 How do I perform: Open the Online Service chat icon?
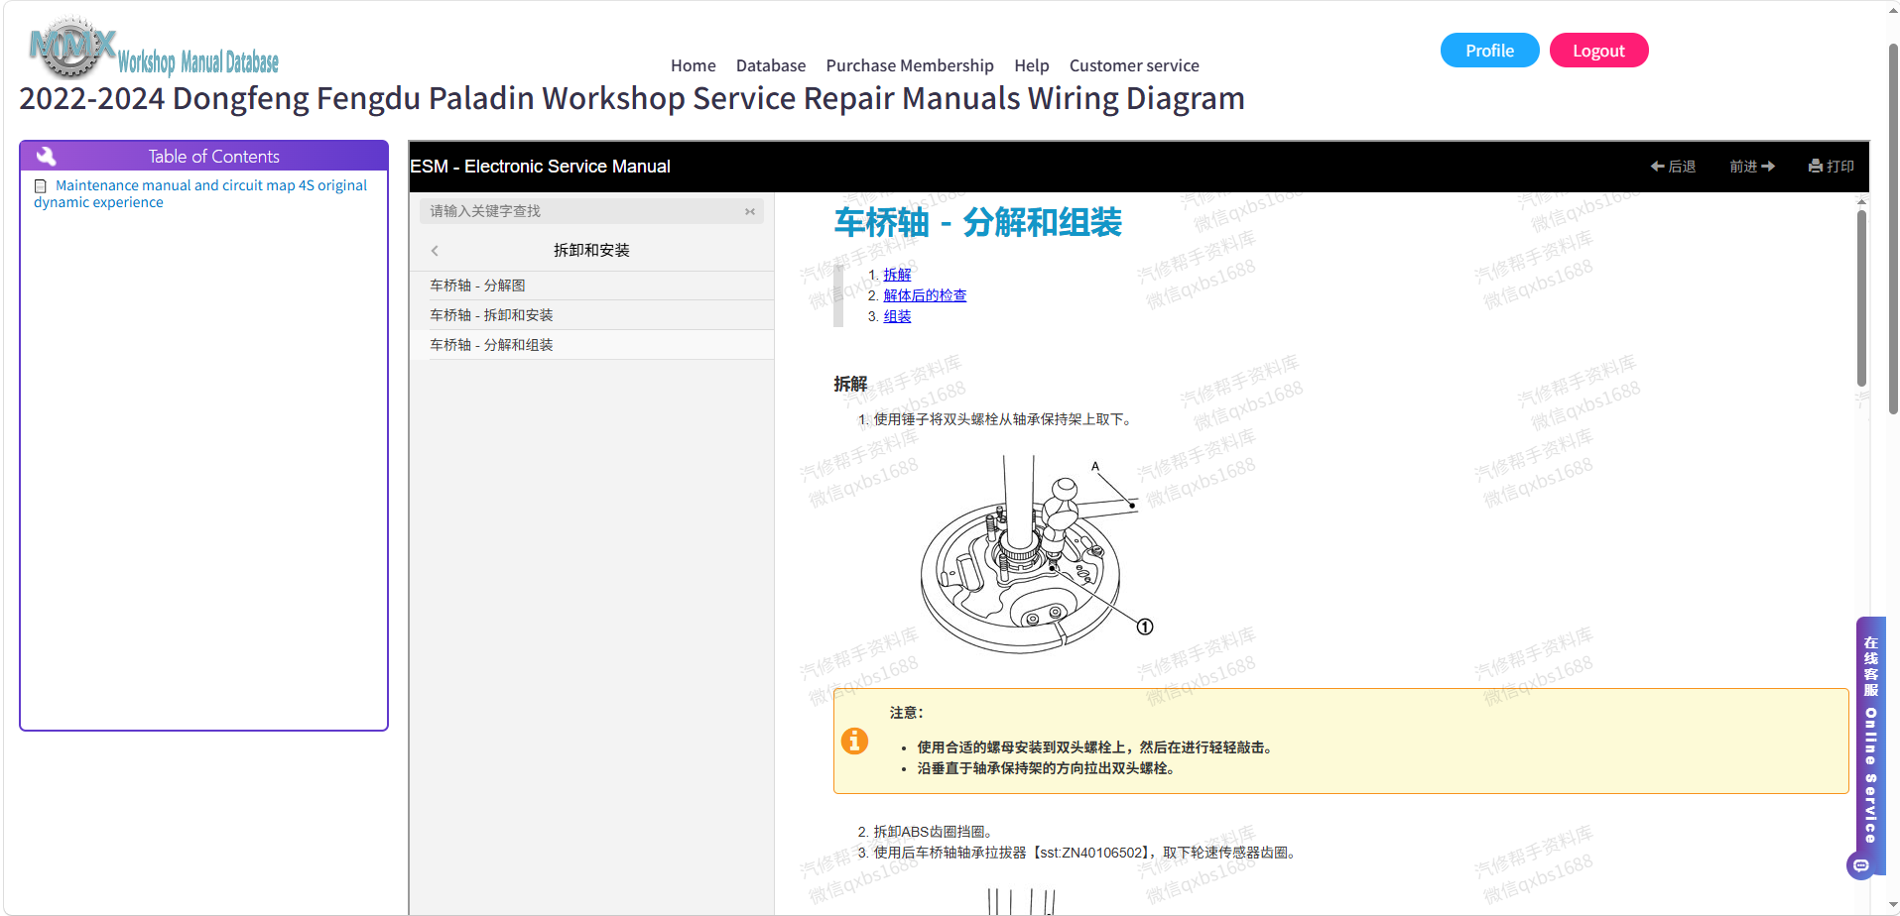1860,865
